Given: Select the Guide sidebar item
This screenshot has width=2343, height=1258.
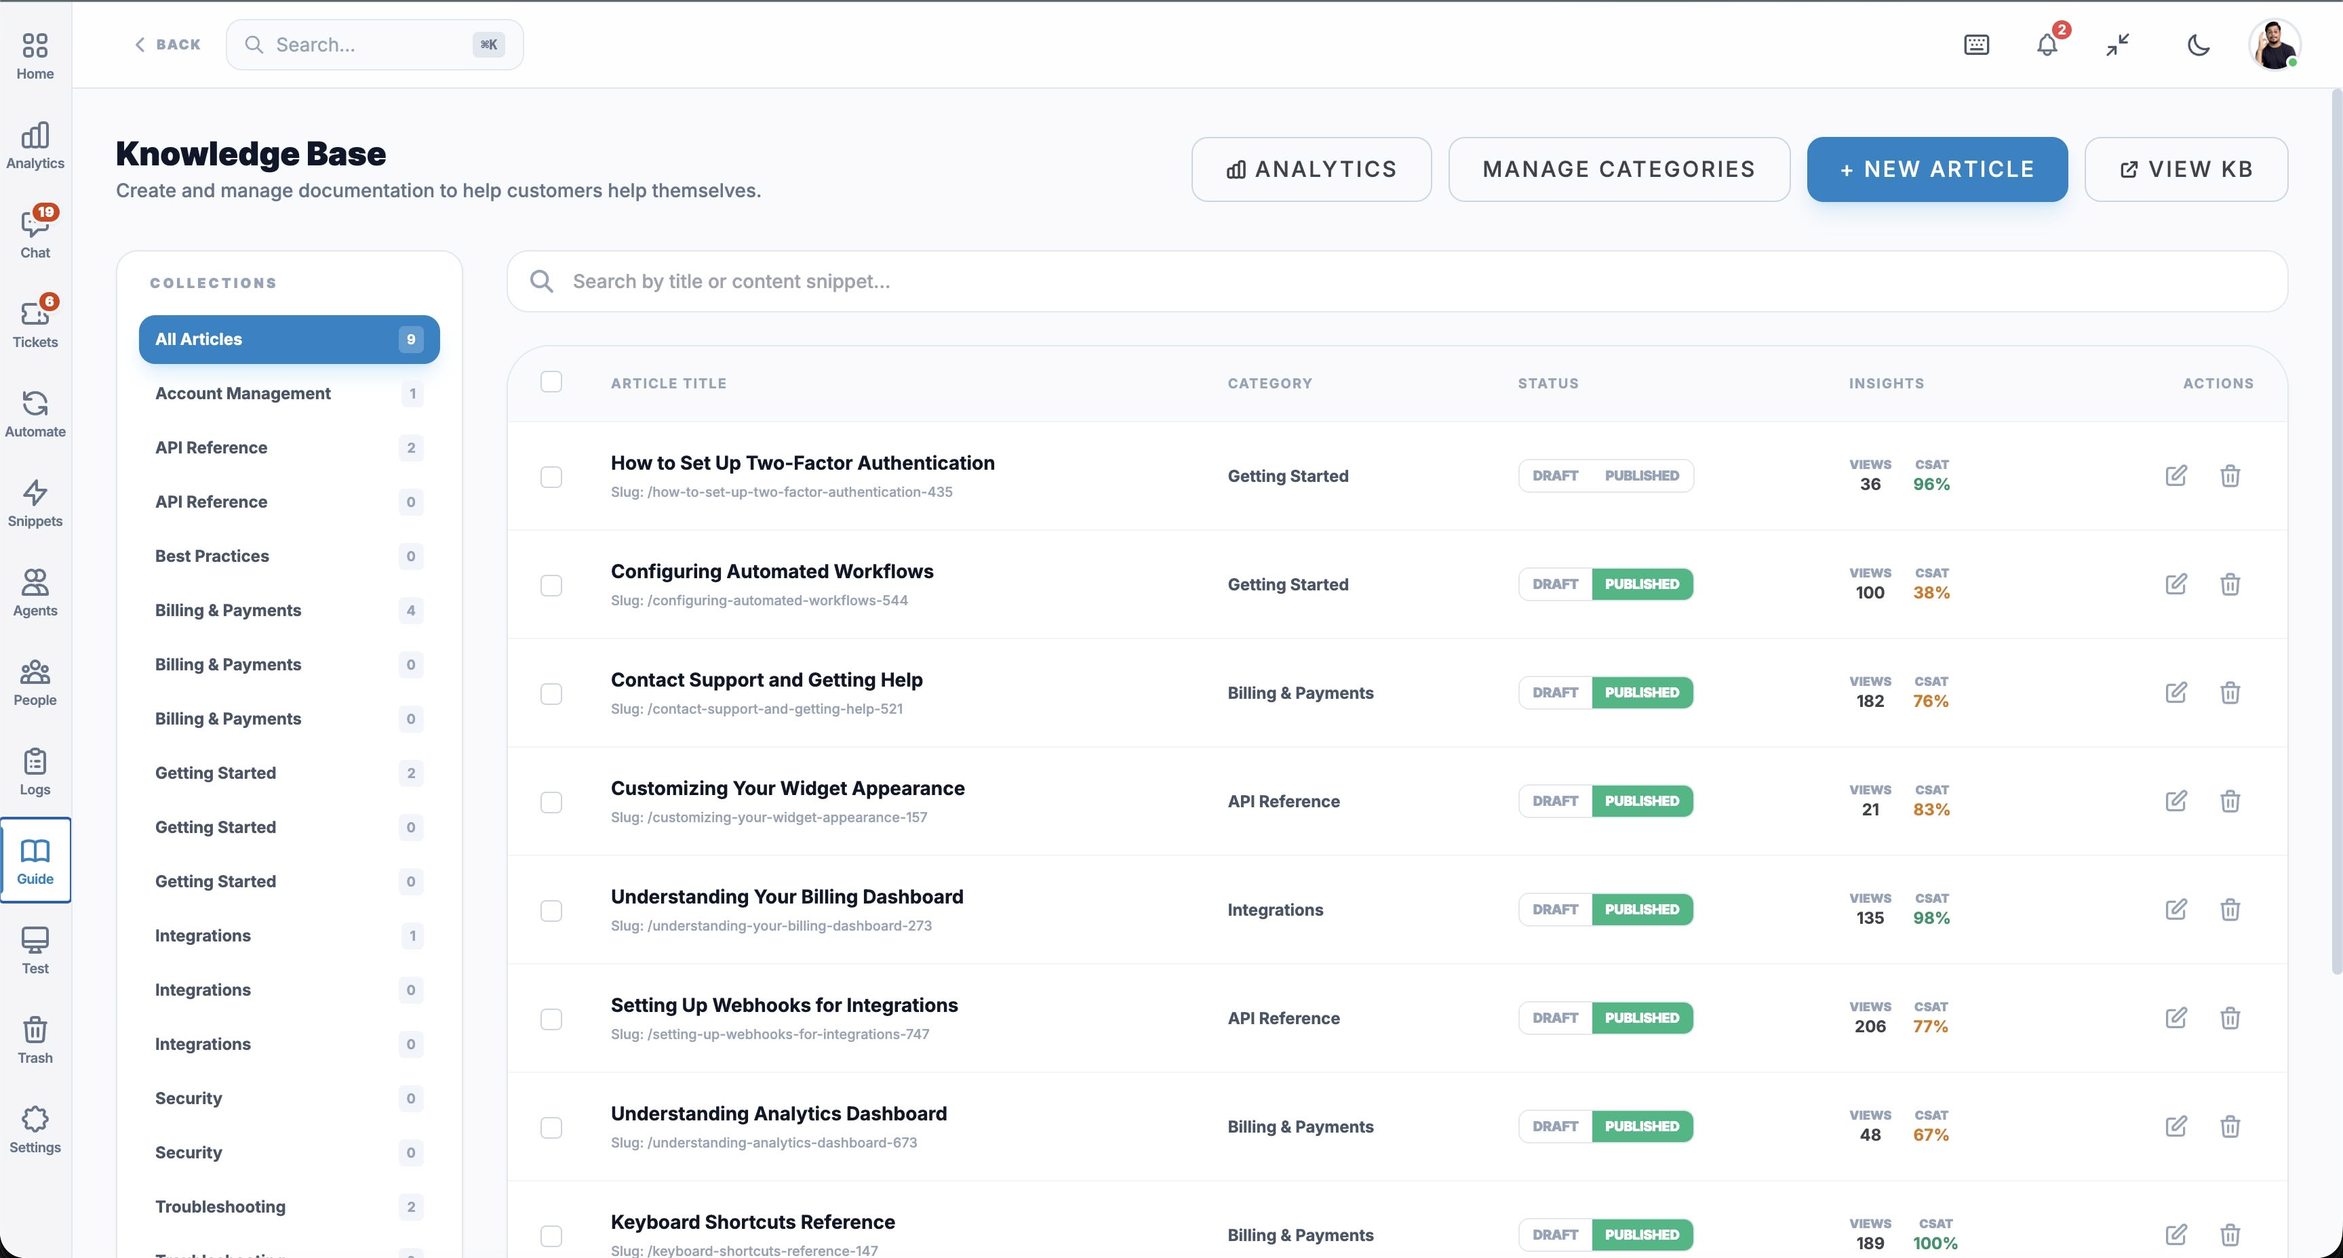Looking at the screenshot, I should [x=35, y=861].
